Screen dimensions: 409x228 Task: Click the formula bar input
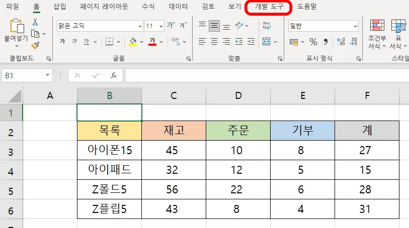[x=267, y=75]
